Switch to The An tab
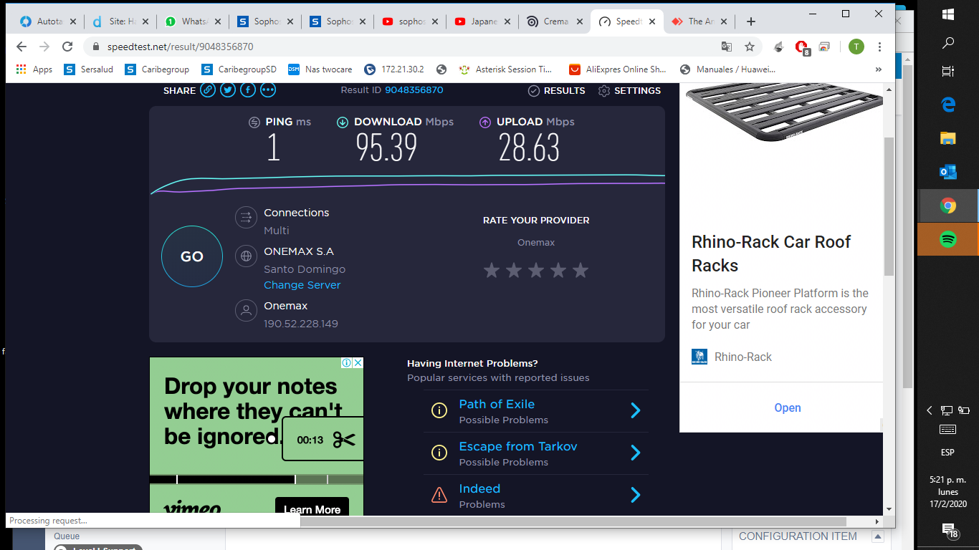 pos(699,21)
